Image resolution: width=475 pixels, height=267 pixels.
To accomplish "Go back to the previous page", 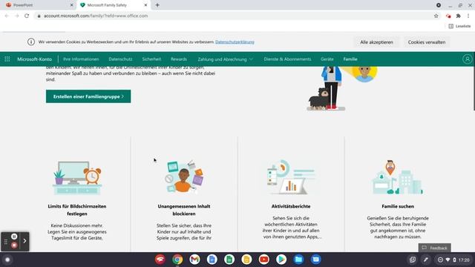I will pos(7,16).
